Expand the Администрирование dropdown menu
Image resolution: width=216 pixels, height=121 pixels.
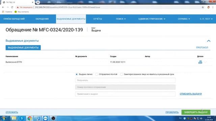pyautogui.click(x=152, y=19)
